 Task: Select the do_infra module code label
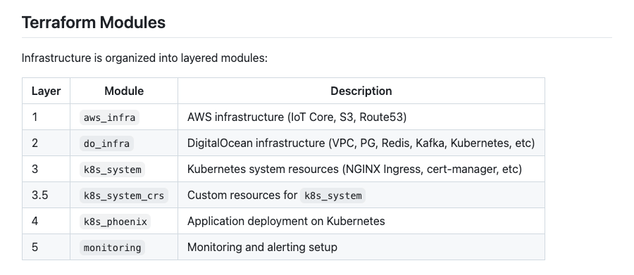click(106, 143)
